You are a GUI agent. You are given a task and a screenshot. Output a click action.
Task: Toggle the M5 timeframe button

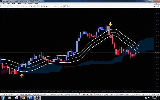pos(5,6)
